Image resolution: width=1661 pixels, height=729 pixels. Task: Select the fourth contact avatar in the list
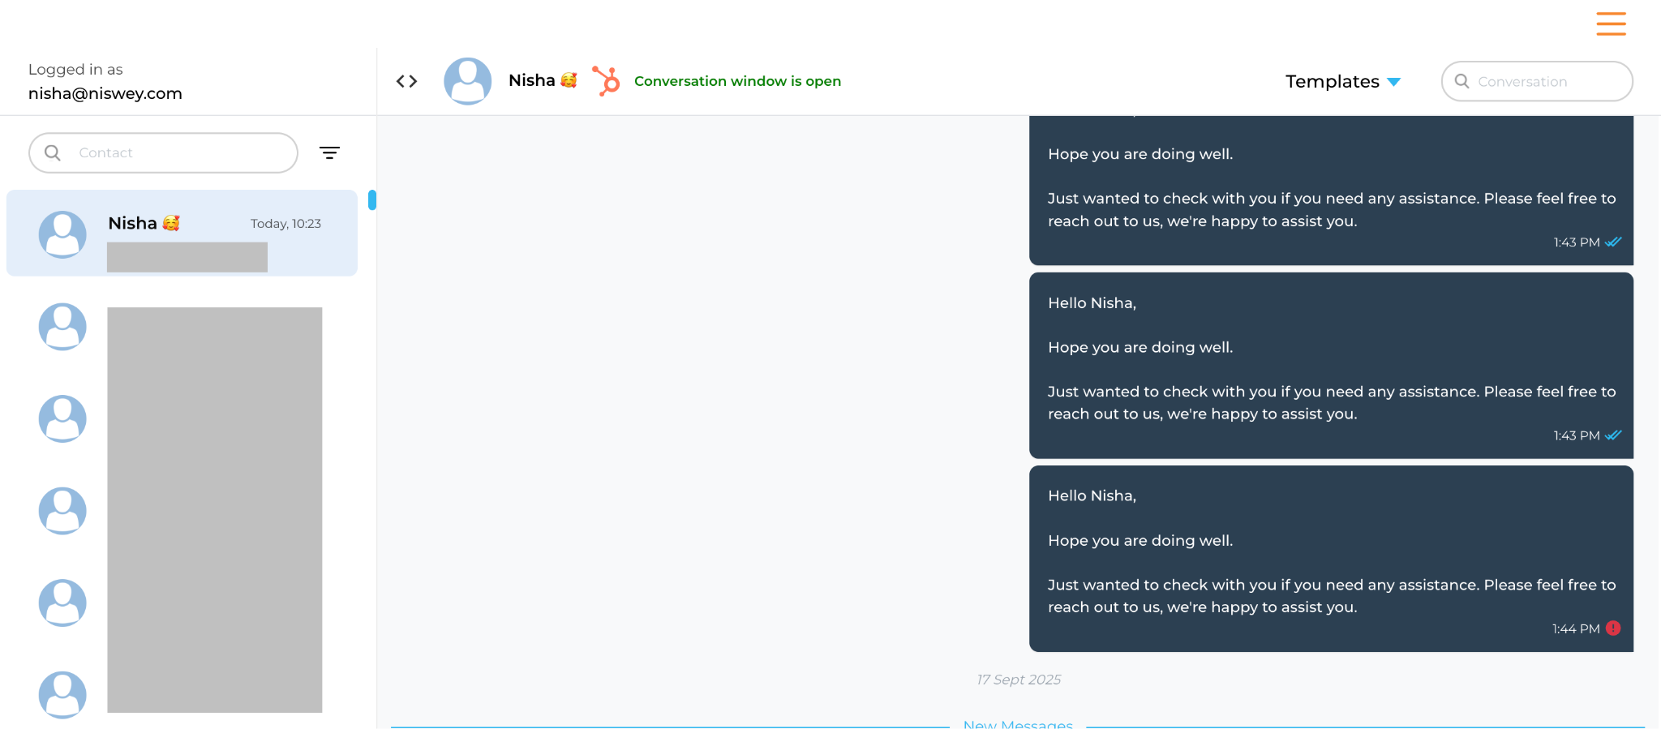(x=62, y=511)
